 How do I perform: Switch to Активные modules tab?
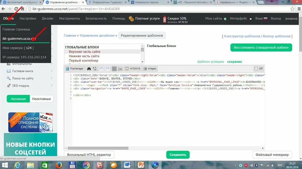click(x=18, y=99)
